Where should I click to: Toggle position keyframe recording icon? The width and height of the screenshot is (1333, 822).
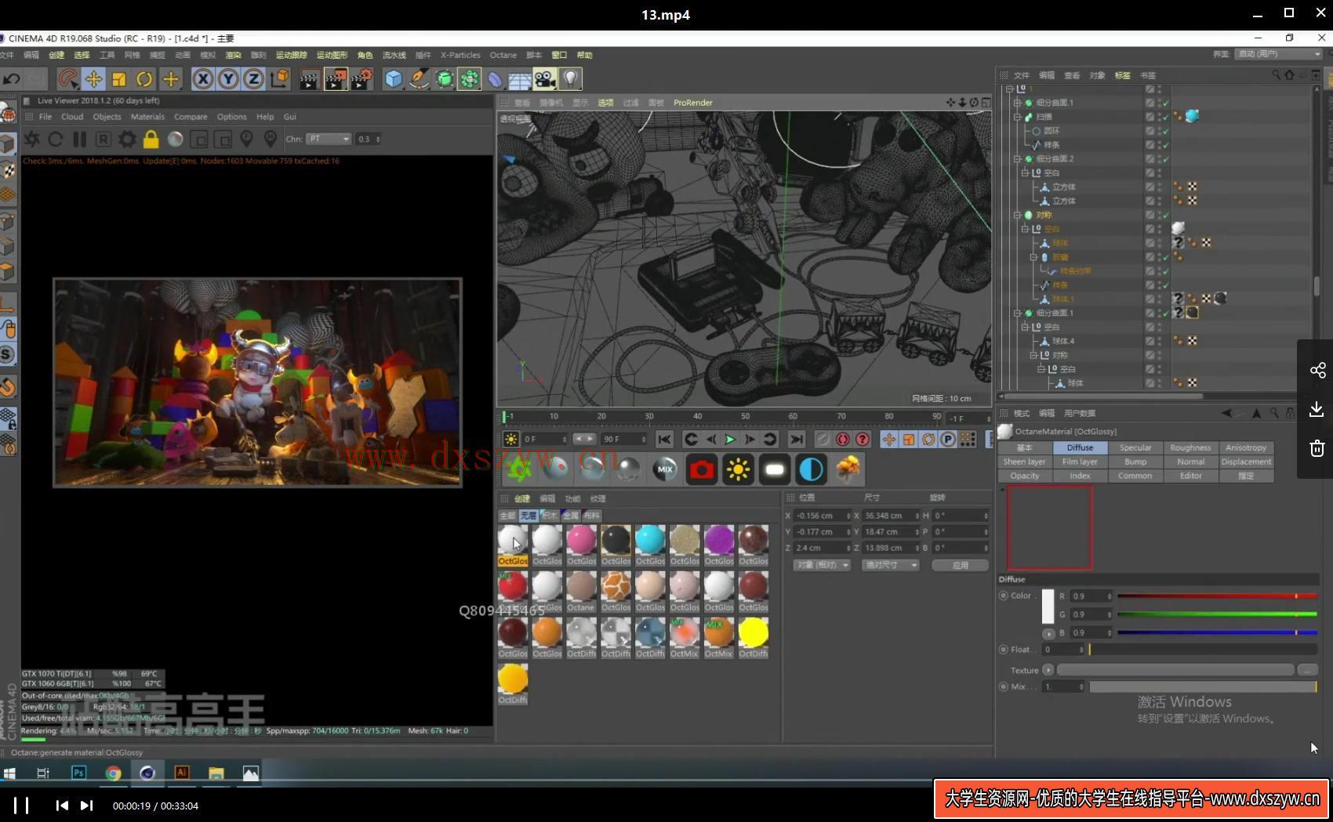tap(889, 439)
